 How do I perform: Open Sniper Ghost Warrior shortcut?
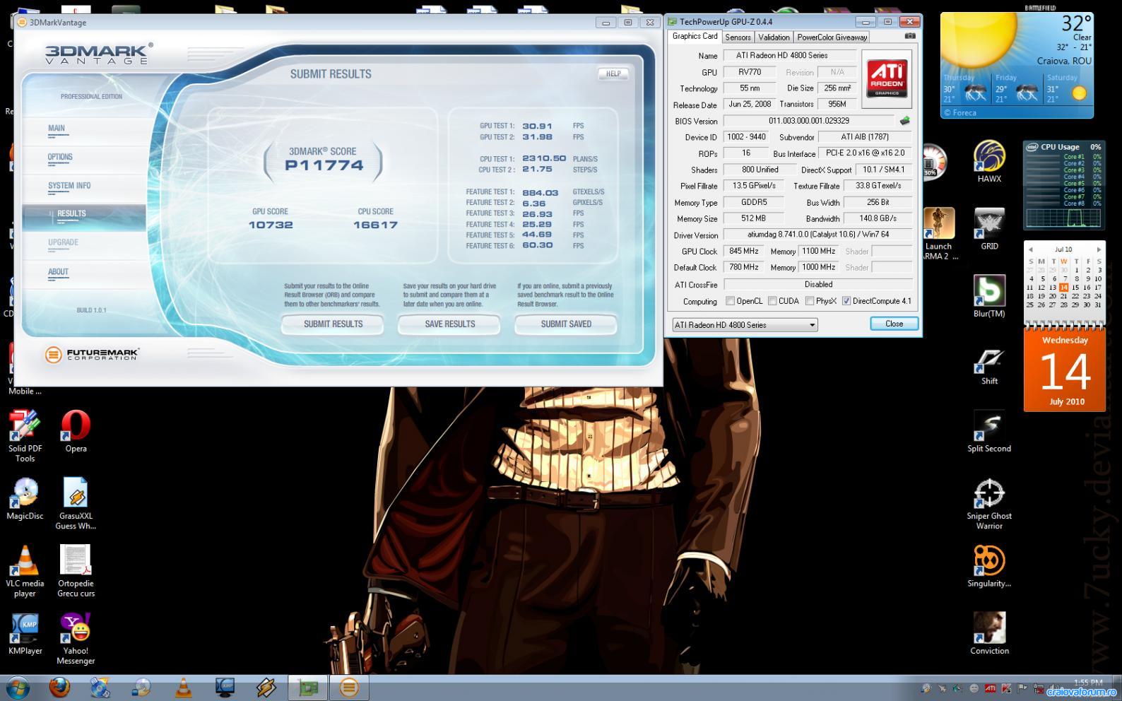point(989,504)
